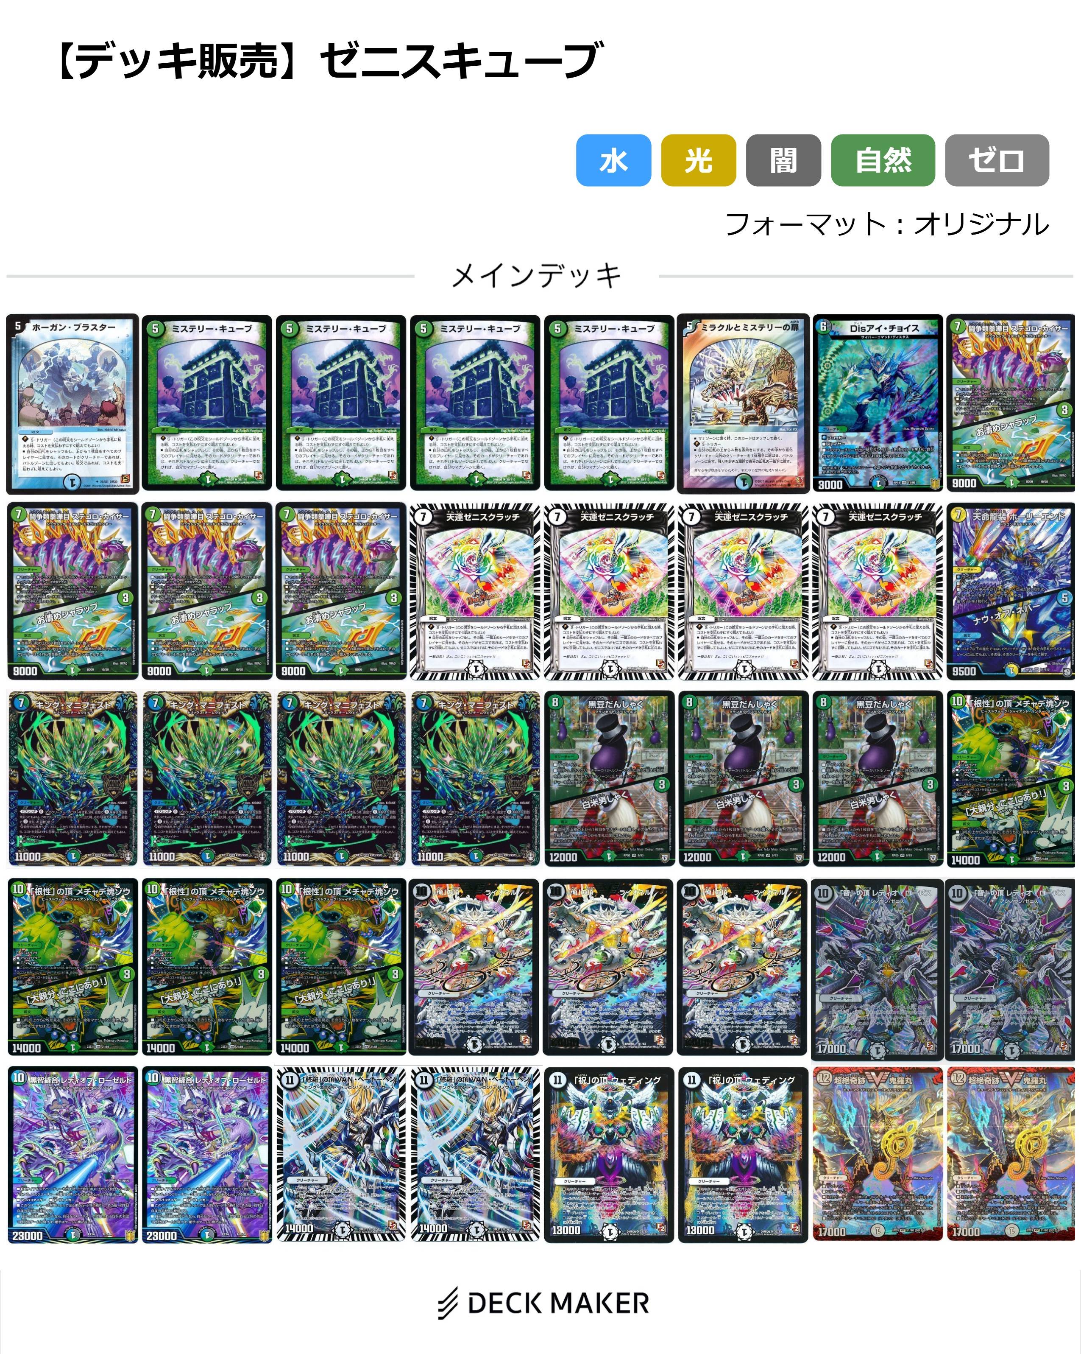
Task: Click the leftmost ライオネル creature card
Action: coord(475,967)
